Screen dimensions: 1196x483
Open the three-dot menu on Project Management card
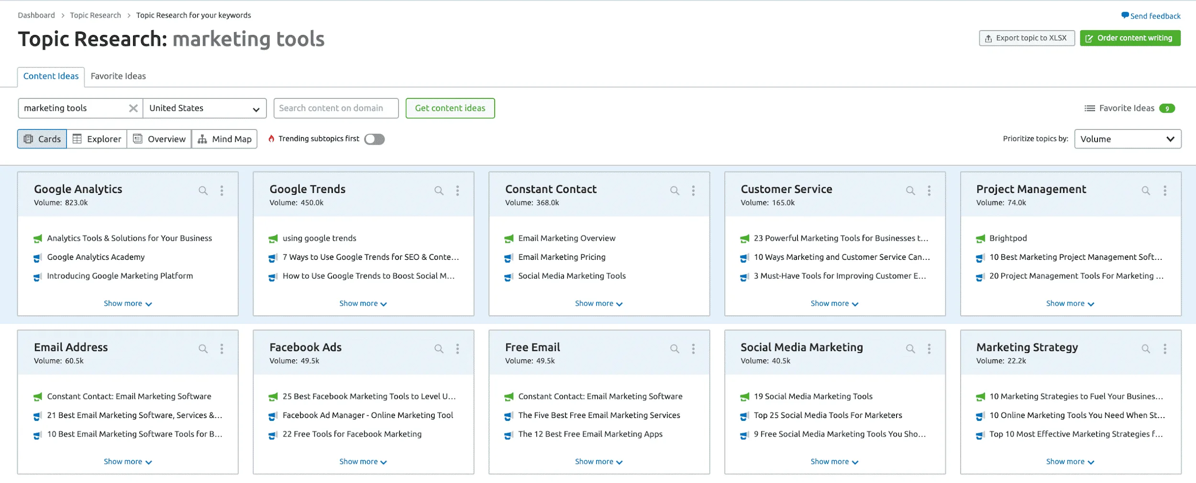(1165, 191)
